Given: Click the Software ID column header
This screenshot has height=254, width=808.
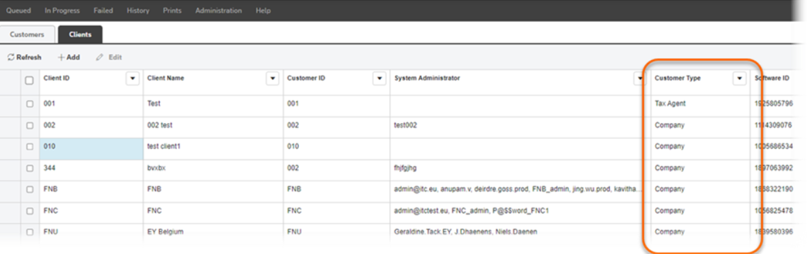Looking at the screenshot, I should tap(772, 79).
